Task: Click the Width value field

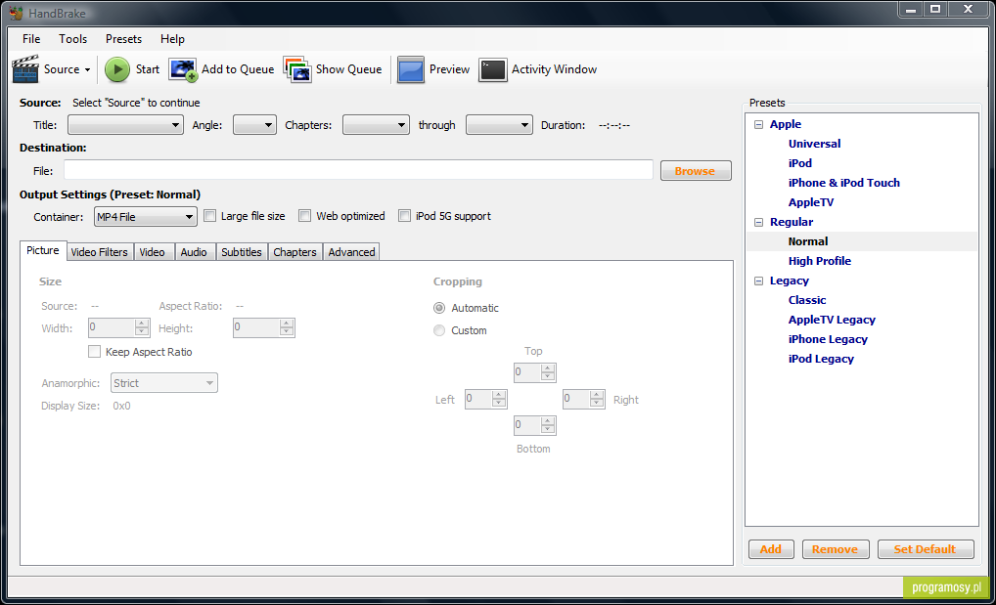Action: coord(118,327)
